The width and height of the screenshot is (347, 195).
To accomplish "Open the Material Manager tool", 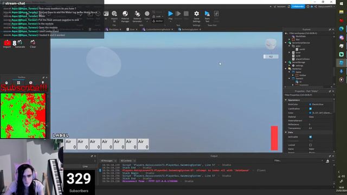I will click(x=125, y=16).
